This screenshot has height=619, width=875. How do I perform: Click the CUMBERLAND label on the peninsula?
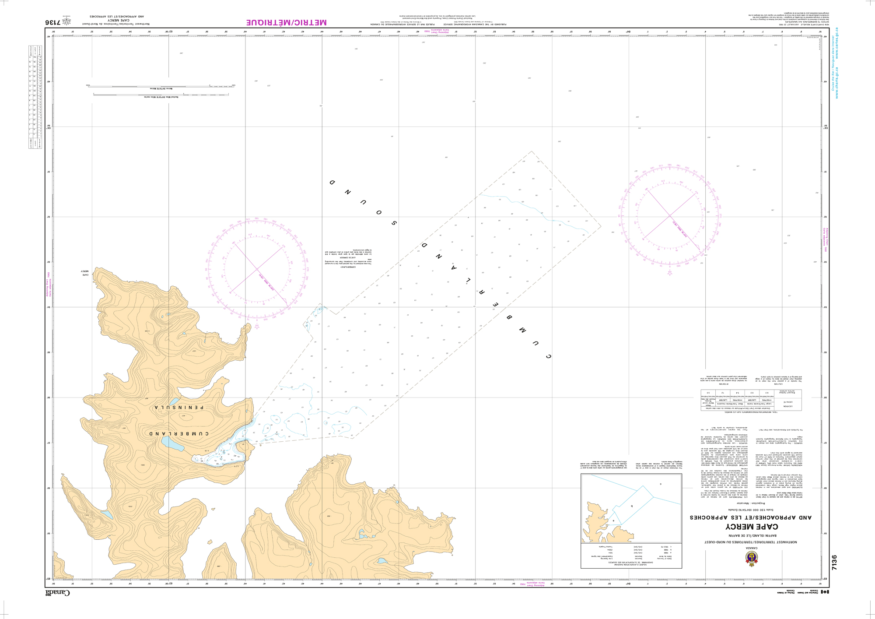tap(179, 433)
